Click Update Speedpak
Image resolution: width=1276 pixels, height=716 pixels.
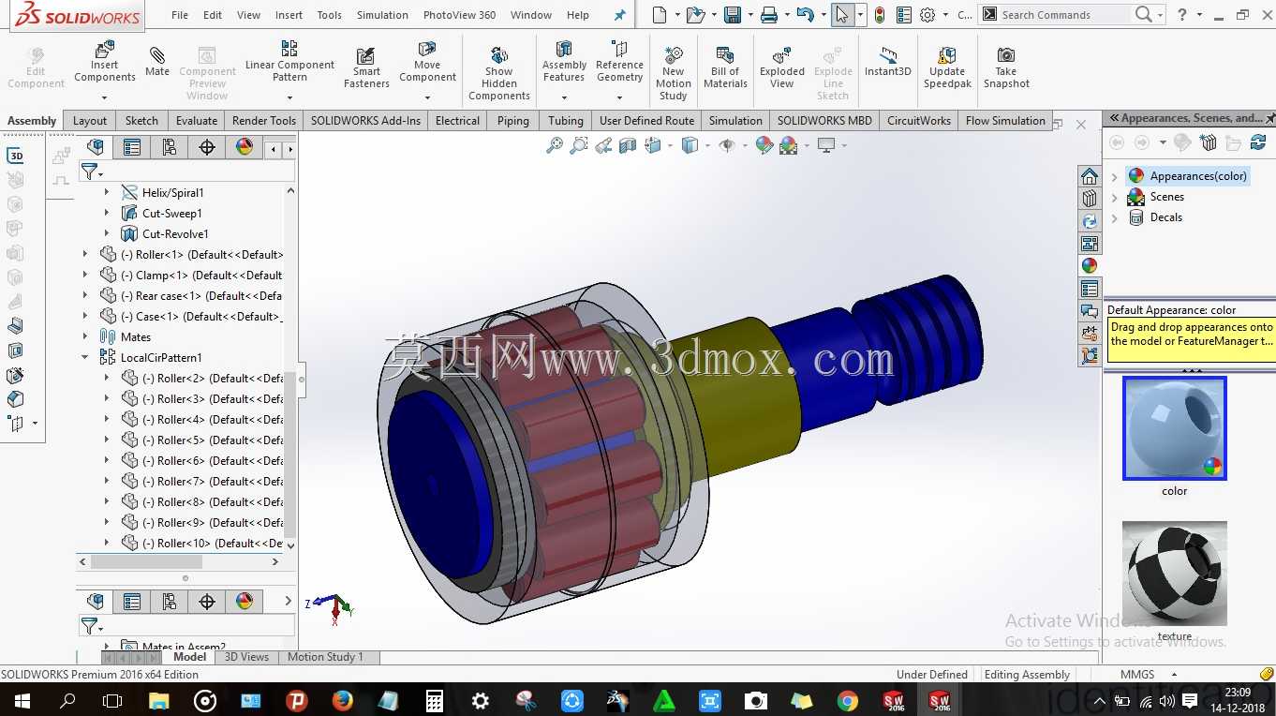point(947,67)
